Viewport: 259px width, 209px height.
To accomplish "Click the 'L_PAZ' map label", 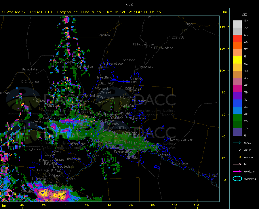I will click(213, 176).
